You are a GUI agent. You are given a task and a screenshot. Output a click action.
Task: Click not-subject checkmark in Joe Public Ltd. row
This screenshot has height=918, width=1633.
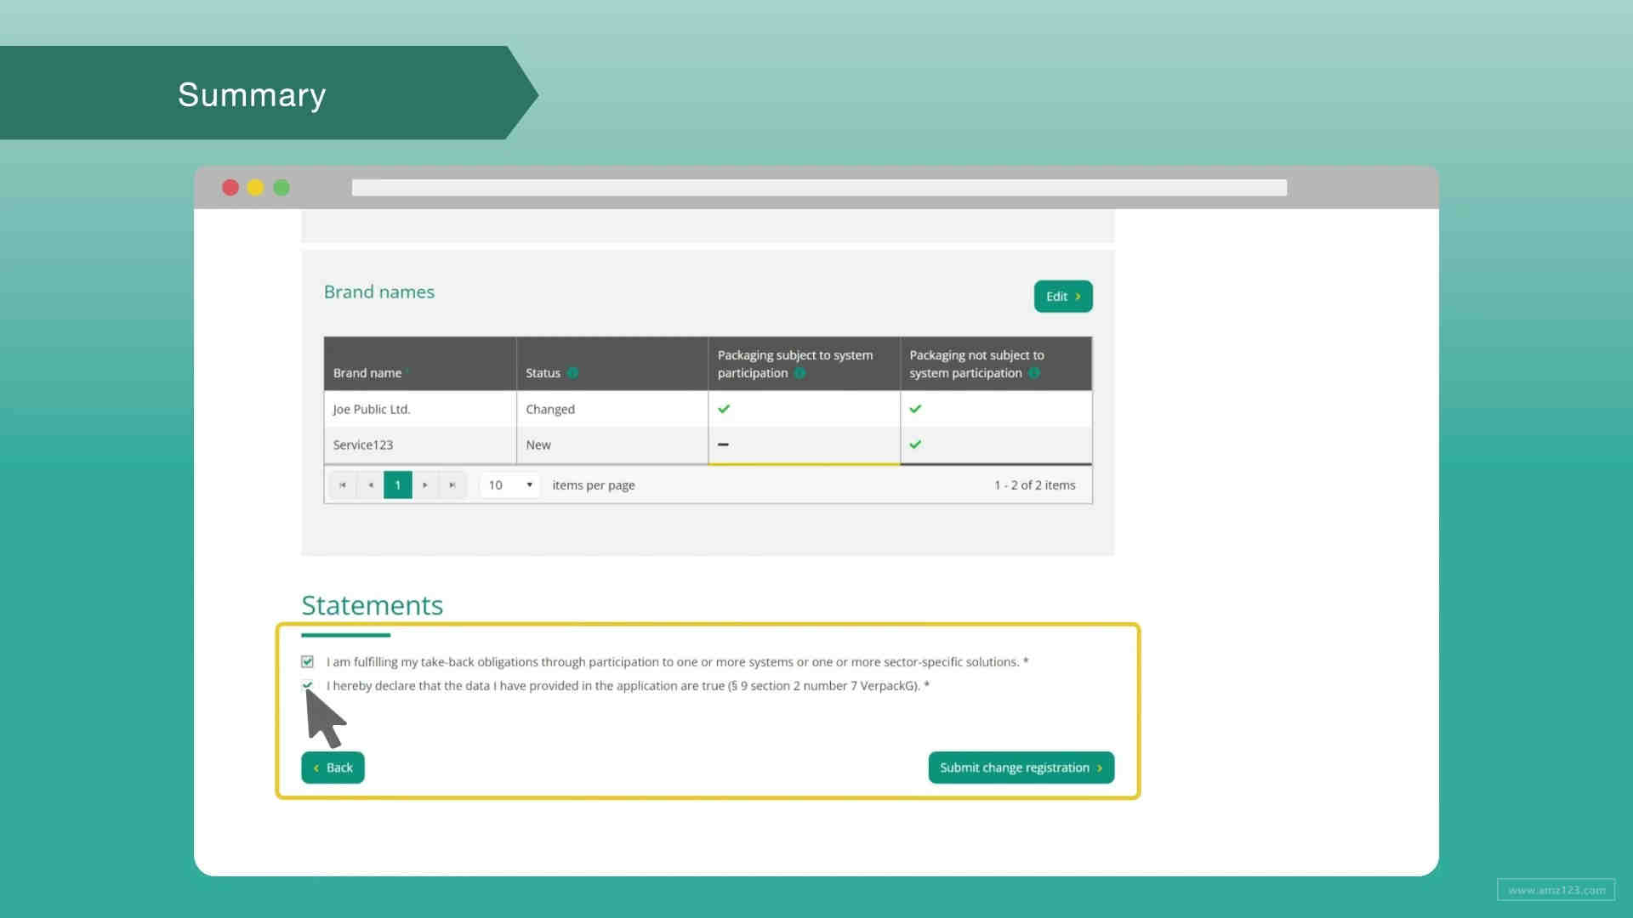(x=915, y=409)
